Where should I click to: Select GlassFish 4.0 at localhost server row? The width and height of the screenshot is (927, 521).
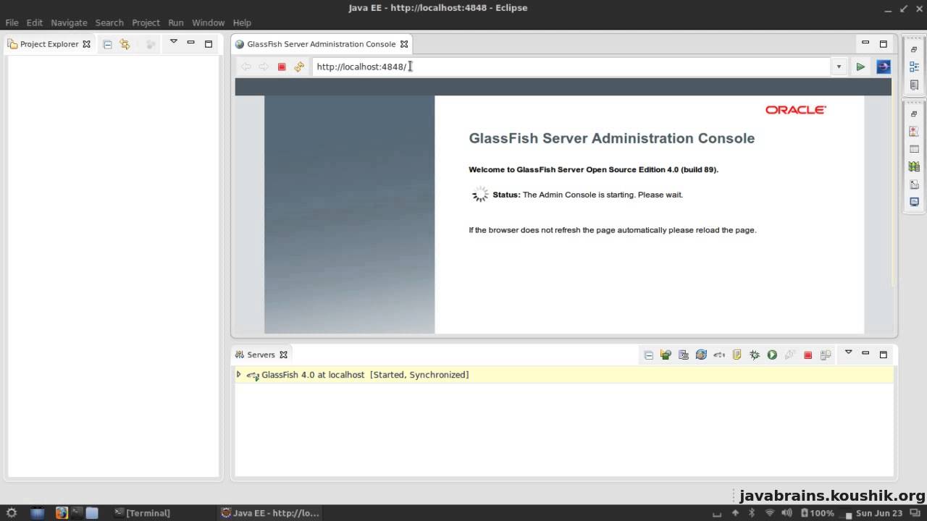(x=564, y=375)
